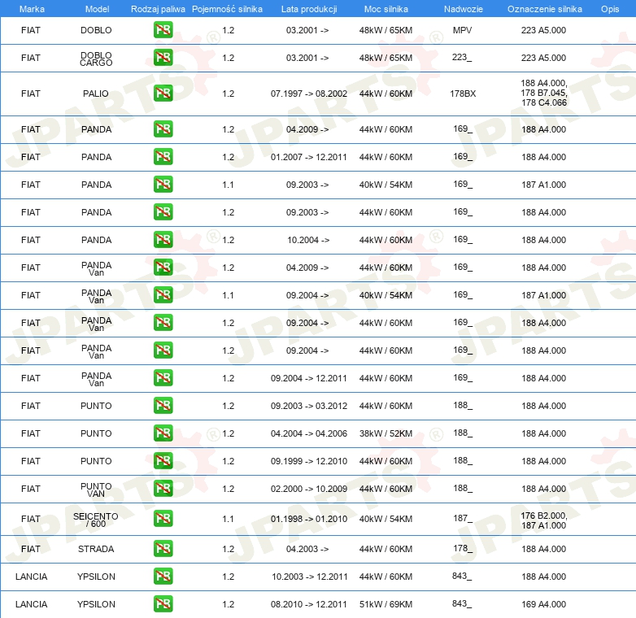636x618 pixels.
Task: Select the 223_ body code cell
Action: click(462, 57)
